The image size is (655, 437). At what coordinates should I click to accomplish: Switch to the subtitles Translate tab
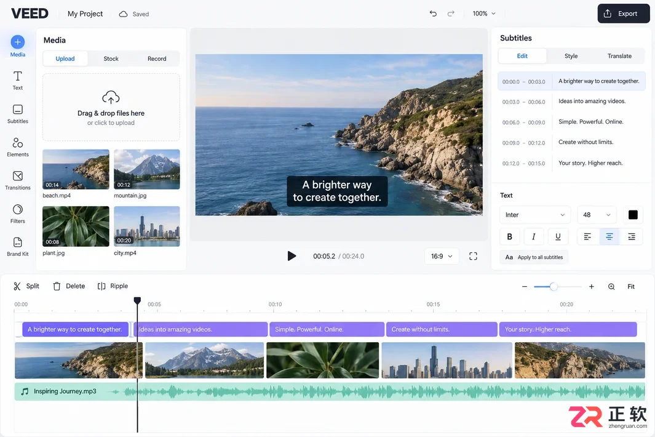pyautogui.click(x=619, y=56)
